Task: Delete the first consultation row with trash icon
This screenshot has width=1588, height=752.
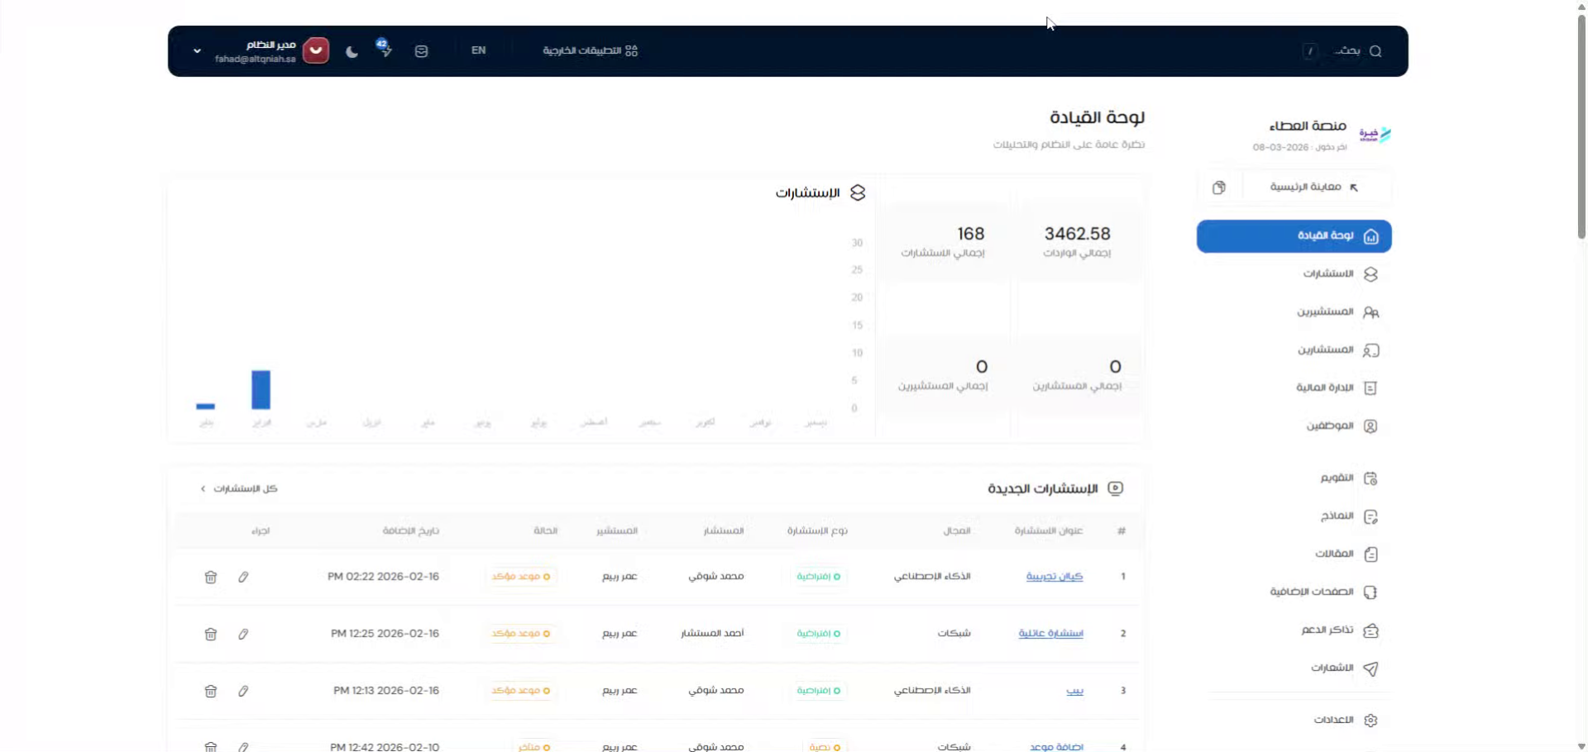Action: pyautogui.click(x=211, y=578)
